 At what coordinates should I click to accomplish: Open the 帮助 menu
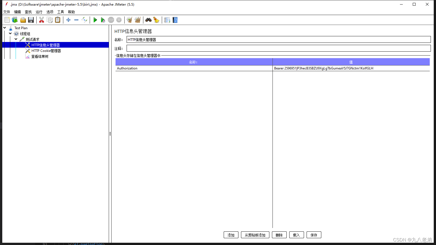(71, 12)
